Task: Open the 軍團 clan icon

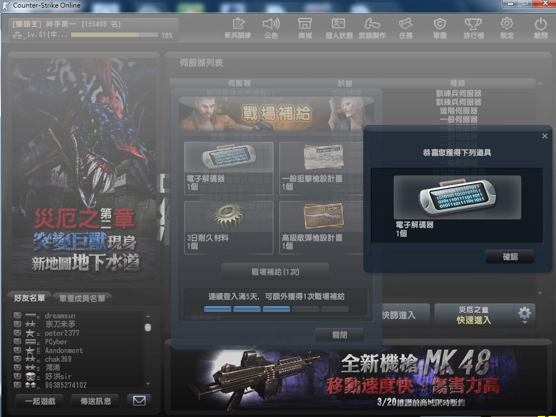Action: [439, 28]
